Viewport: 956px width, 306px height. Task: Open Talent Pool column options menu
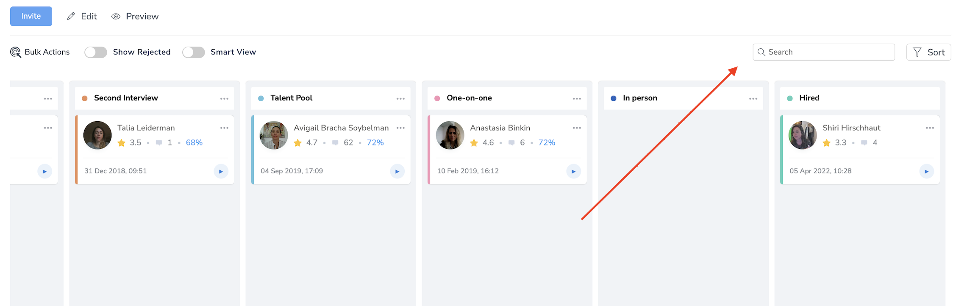(400, 98)
